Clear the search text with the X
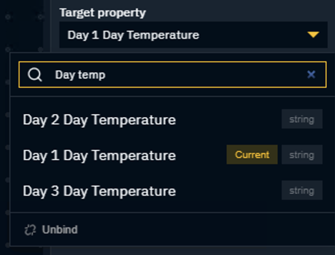 pyautogui.click(x=311, y=74)
